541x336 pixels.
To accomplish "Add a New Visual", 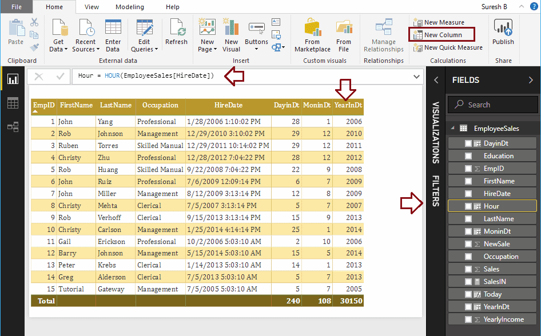I will click(x=231, y=29).
